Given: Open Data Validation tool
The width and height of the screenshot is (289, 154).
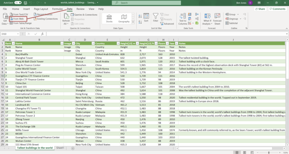Looking at the screenshot, I should (x=190, y=23).
